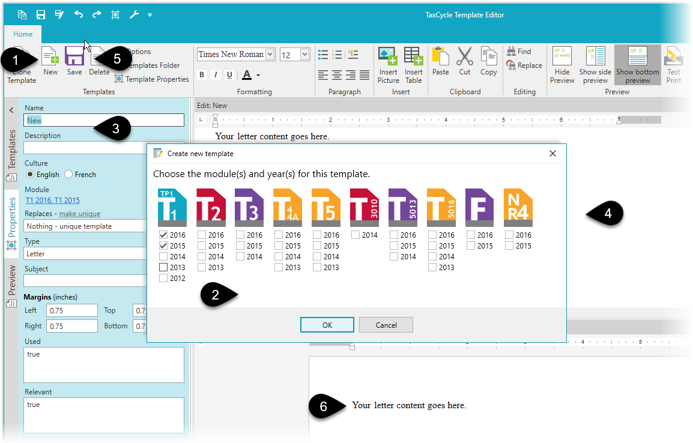This screenshot has width=693, height=443.
Task: Center the paragraph
Action: 337,75
